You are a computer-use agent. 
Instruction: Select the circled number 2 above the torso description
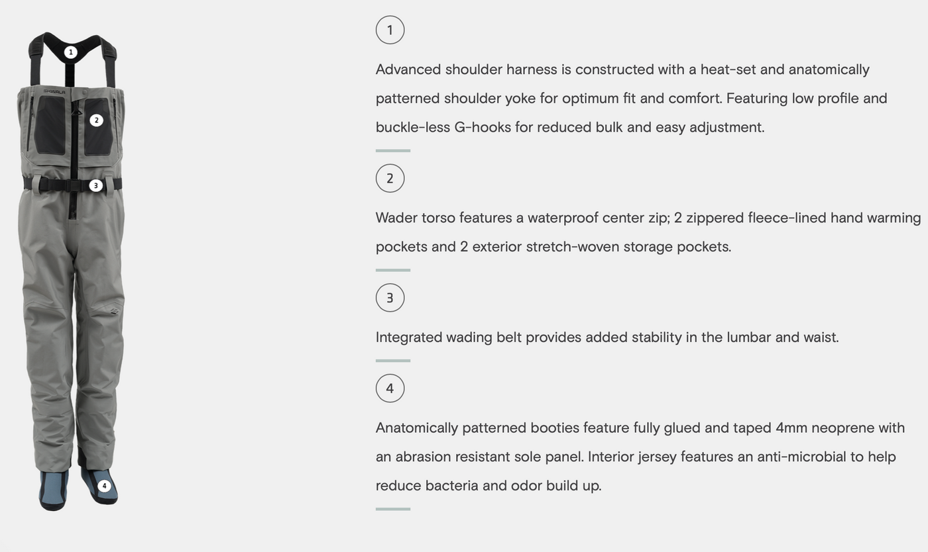point(390,178)
